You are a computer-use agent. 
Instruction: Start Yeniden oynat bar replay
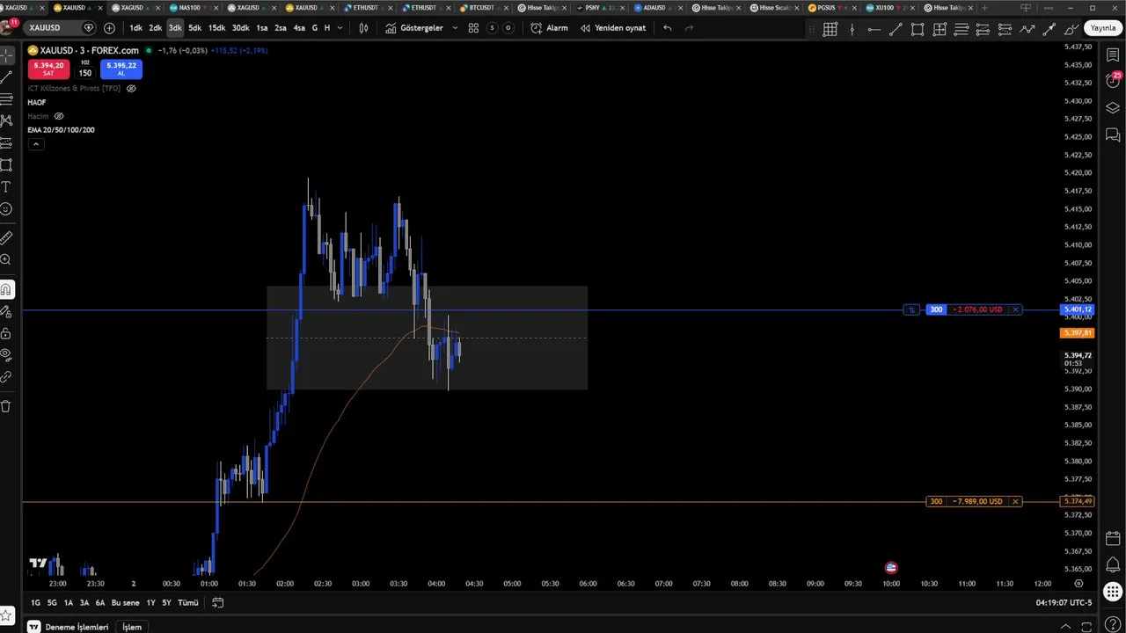click(613, 28)
